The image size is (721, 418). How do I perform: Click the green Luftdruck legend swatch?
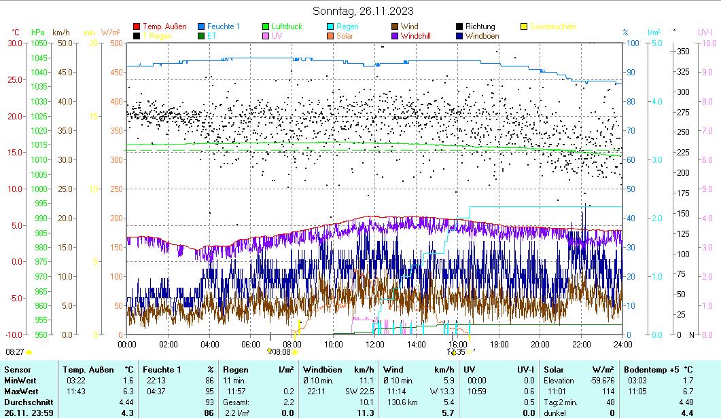[265, 26]
